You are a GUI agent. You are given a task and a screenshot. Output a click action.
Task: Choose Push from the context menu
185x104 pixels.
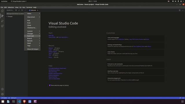[x=32, y=23]
